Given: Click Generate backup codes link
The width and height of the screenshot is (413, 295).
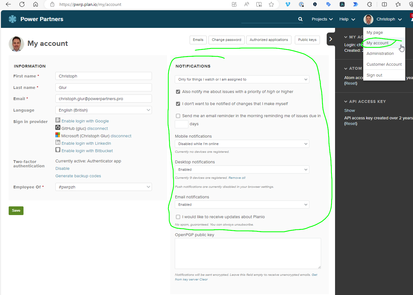Looking at the screenshot, I should [x=78, y=176].
